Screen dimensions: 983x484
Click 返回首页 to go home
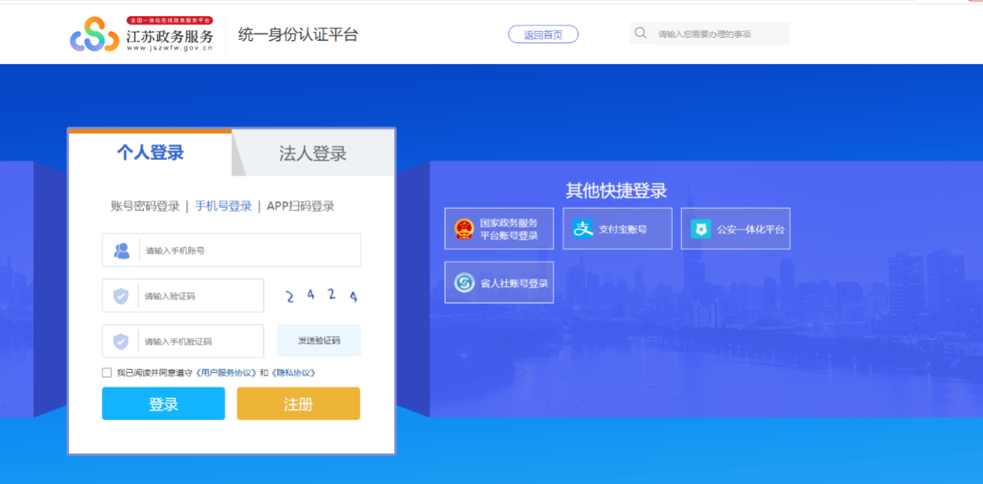tap(543, 34)
